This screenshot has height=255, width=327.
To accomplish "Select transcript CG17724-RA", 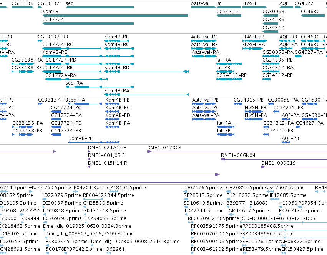I will [61, 75].
